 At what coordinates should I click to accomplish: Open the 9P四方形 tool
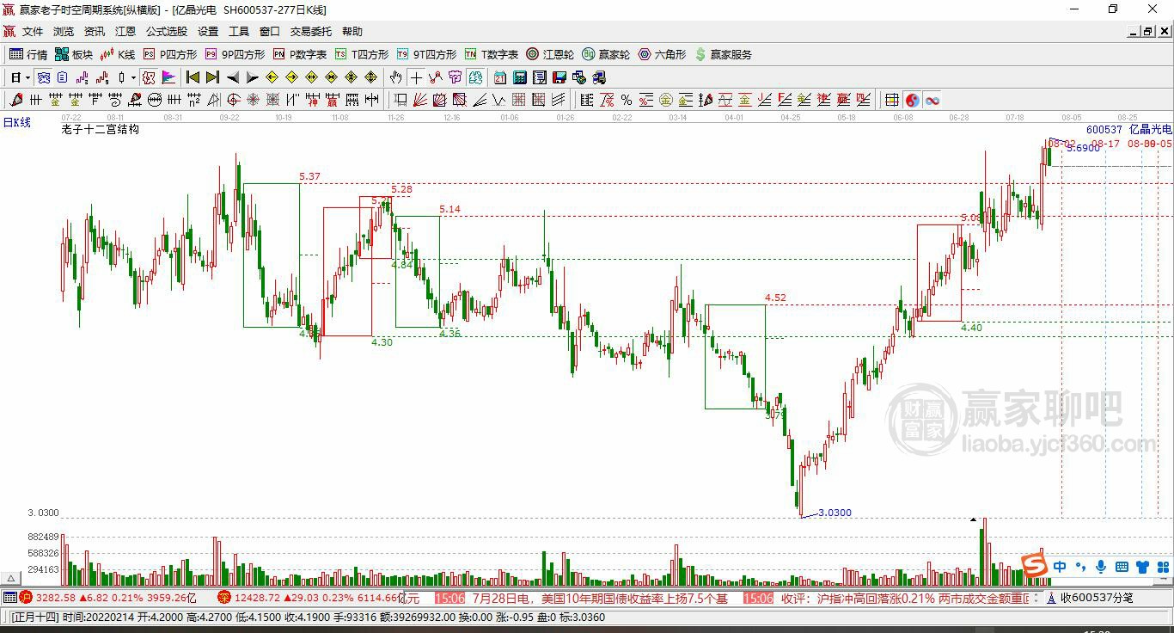[x=235, y=54]
